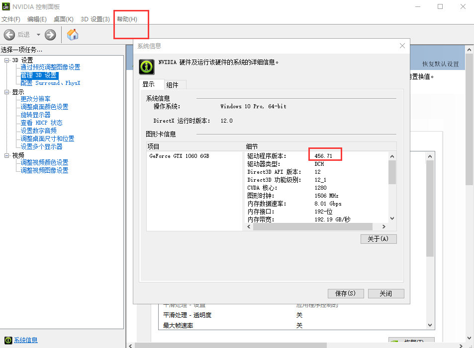474x348 pixels.
Task: Click main window vertical scroll up arrow
Action: coord(469,50)
